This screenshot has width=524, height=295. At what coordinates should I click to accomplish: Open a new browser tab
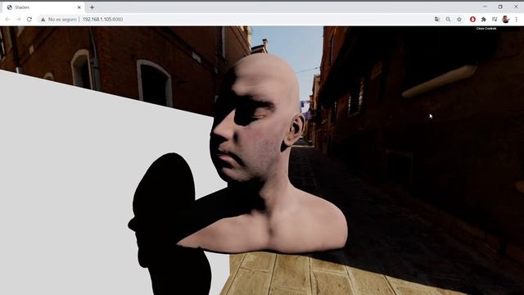point(92,7)
